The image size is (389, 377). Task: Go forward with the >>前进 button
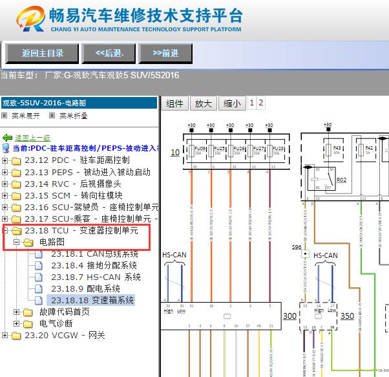pyautogui.click(x=165, y=54)
